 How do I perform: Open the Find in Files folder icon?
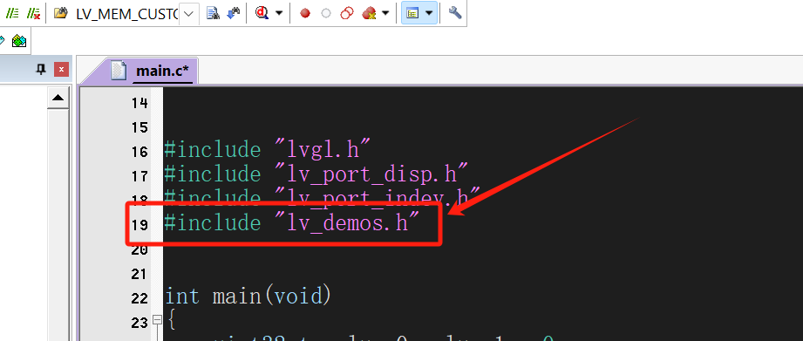coord(61,13)
